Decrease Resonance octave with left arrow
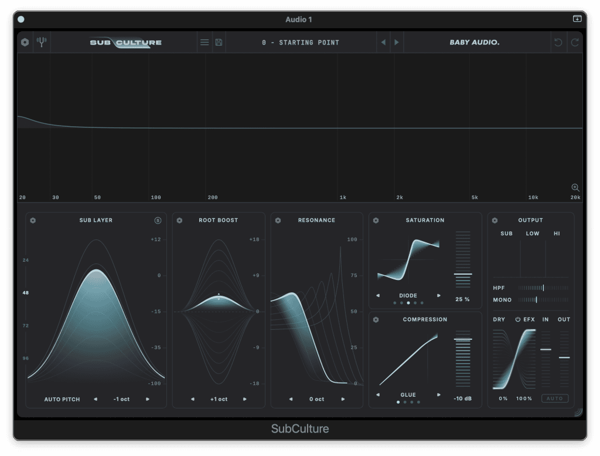Image resolution: width=600 pixels, height=456 pixels. point(291,399)
